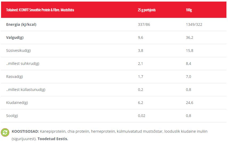Click the 'Süsivesikud(g)' row label
The image size is (228, 146).
point(18,51)
